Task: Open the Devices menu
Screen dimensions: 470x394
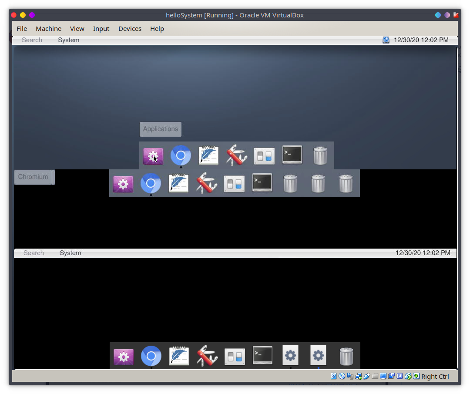Action: (130, 29)
